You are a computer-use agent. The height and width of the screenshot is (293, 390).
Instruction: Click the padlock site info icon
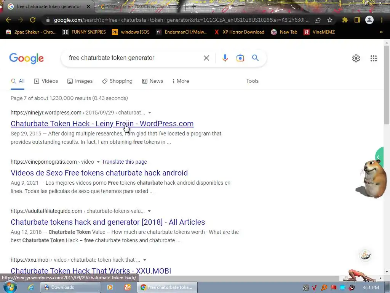click(x=48, y=20)
